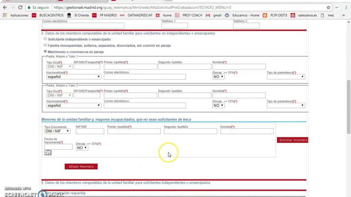
Task: Open the Aplicaciones apps grid bookmark
Action: [16, 15]
